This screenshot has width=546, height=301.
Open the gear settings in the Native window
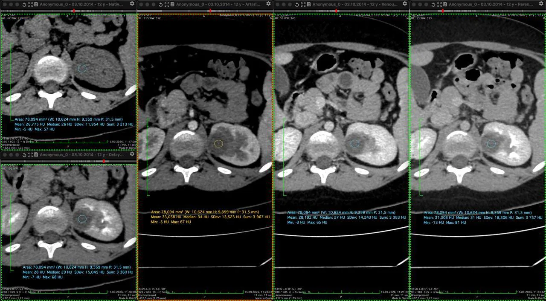pyautogui.click(x=132, y=4)
